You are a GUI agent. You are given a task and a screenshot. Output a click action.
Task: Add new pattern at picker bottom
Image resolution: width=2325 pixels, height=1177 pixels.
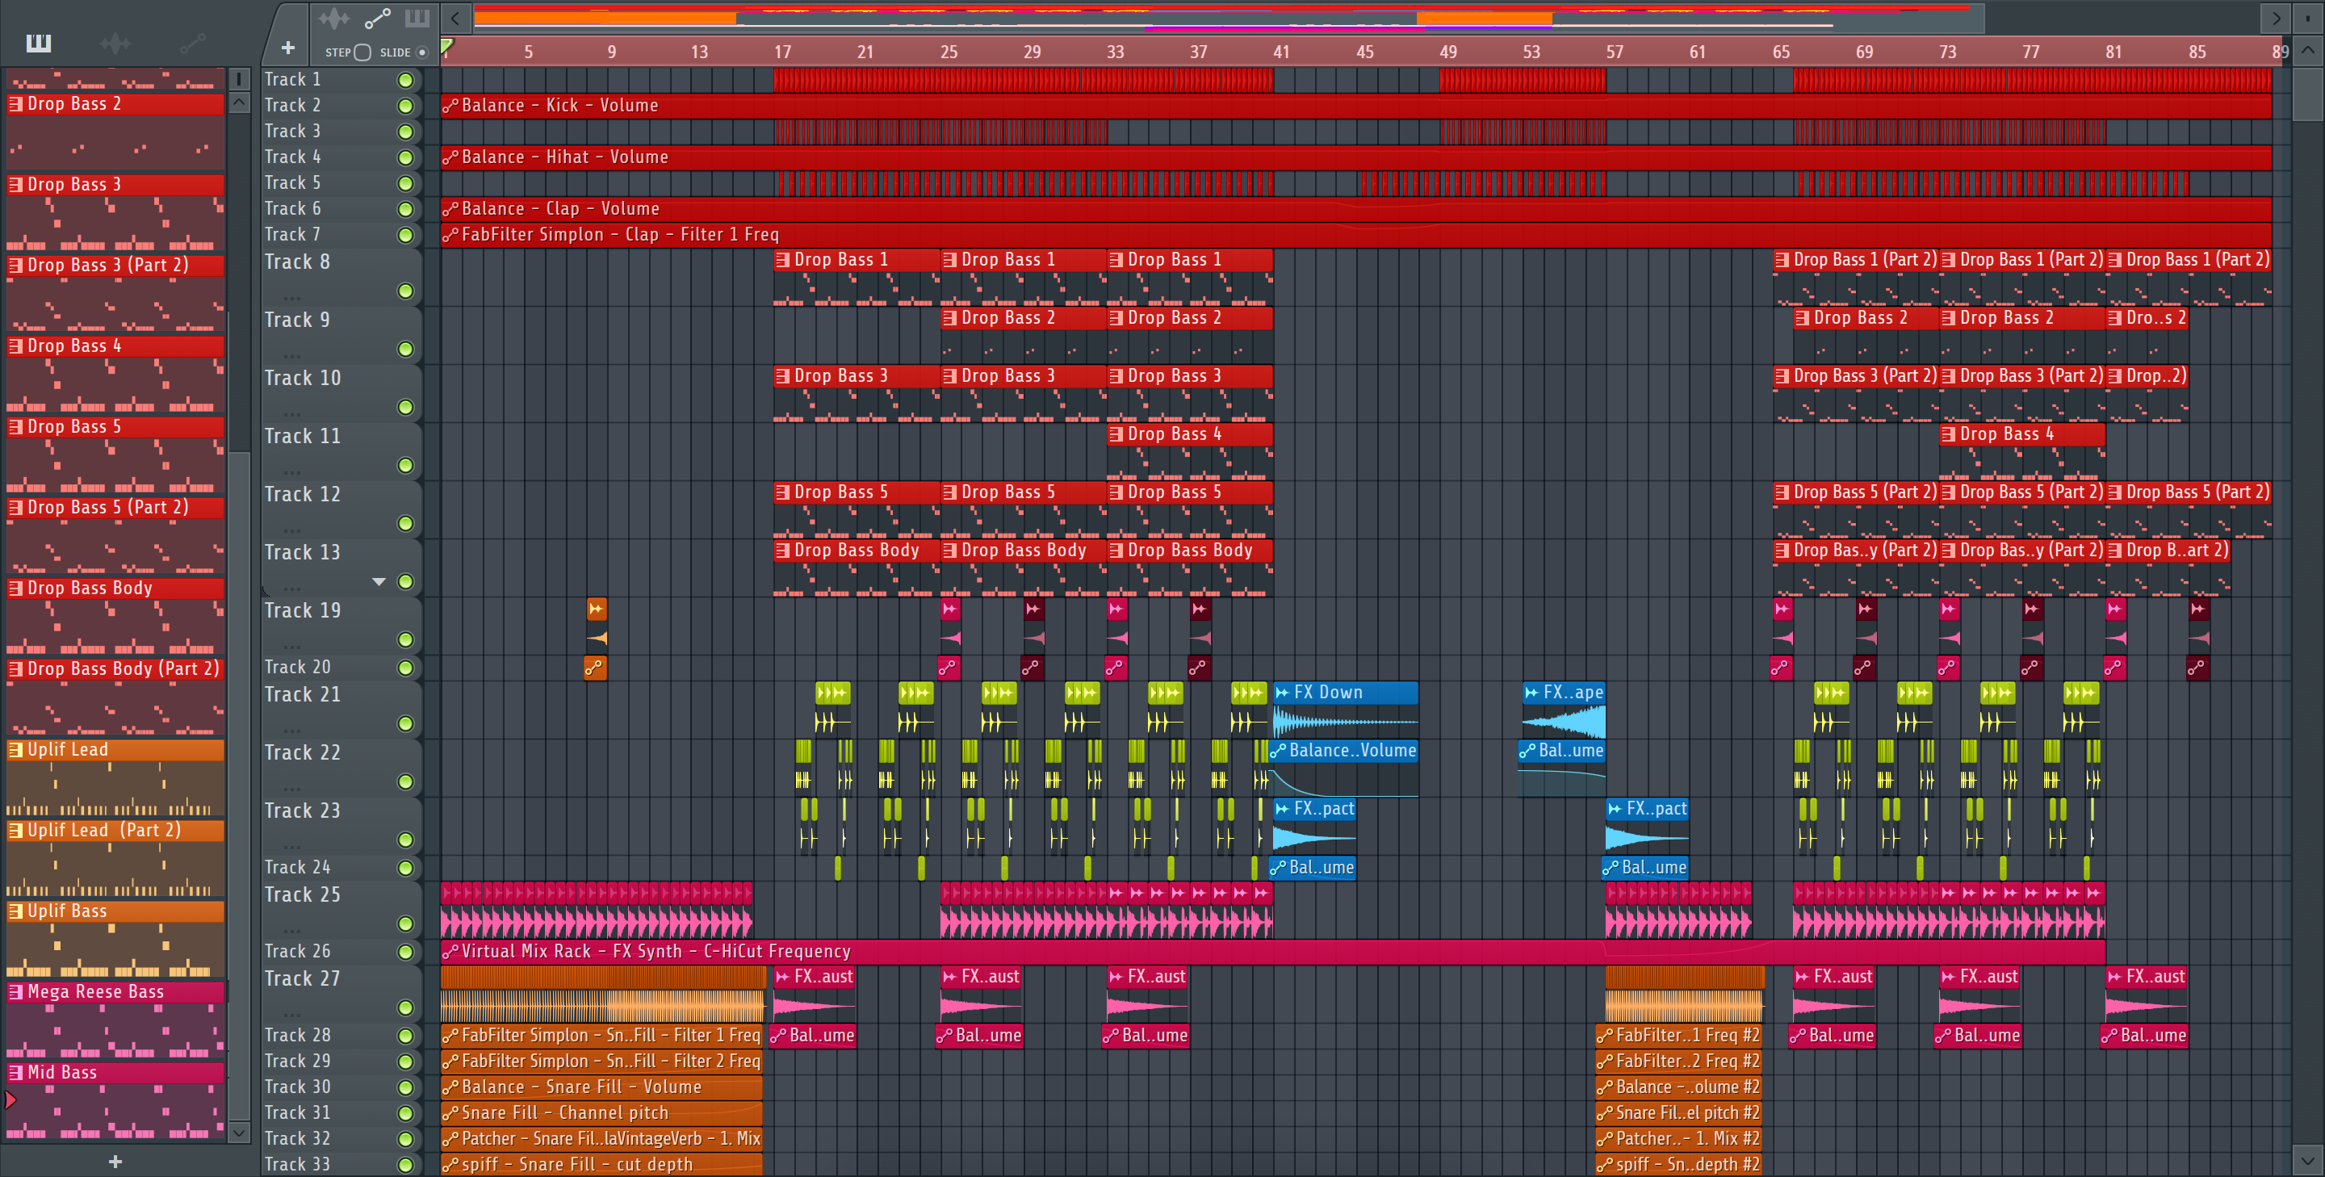115,1162
